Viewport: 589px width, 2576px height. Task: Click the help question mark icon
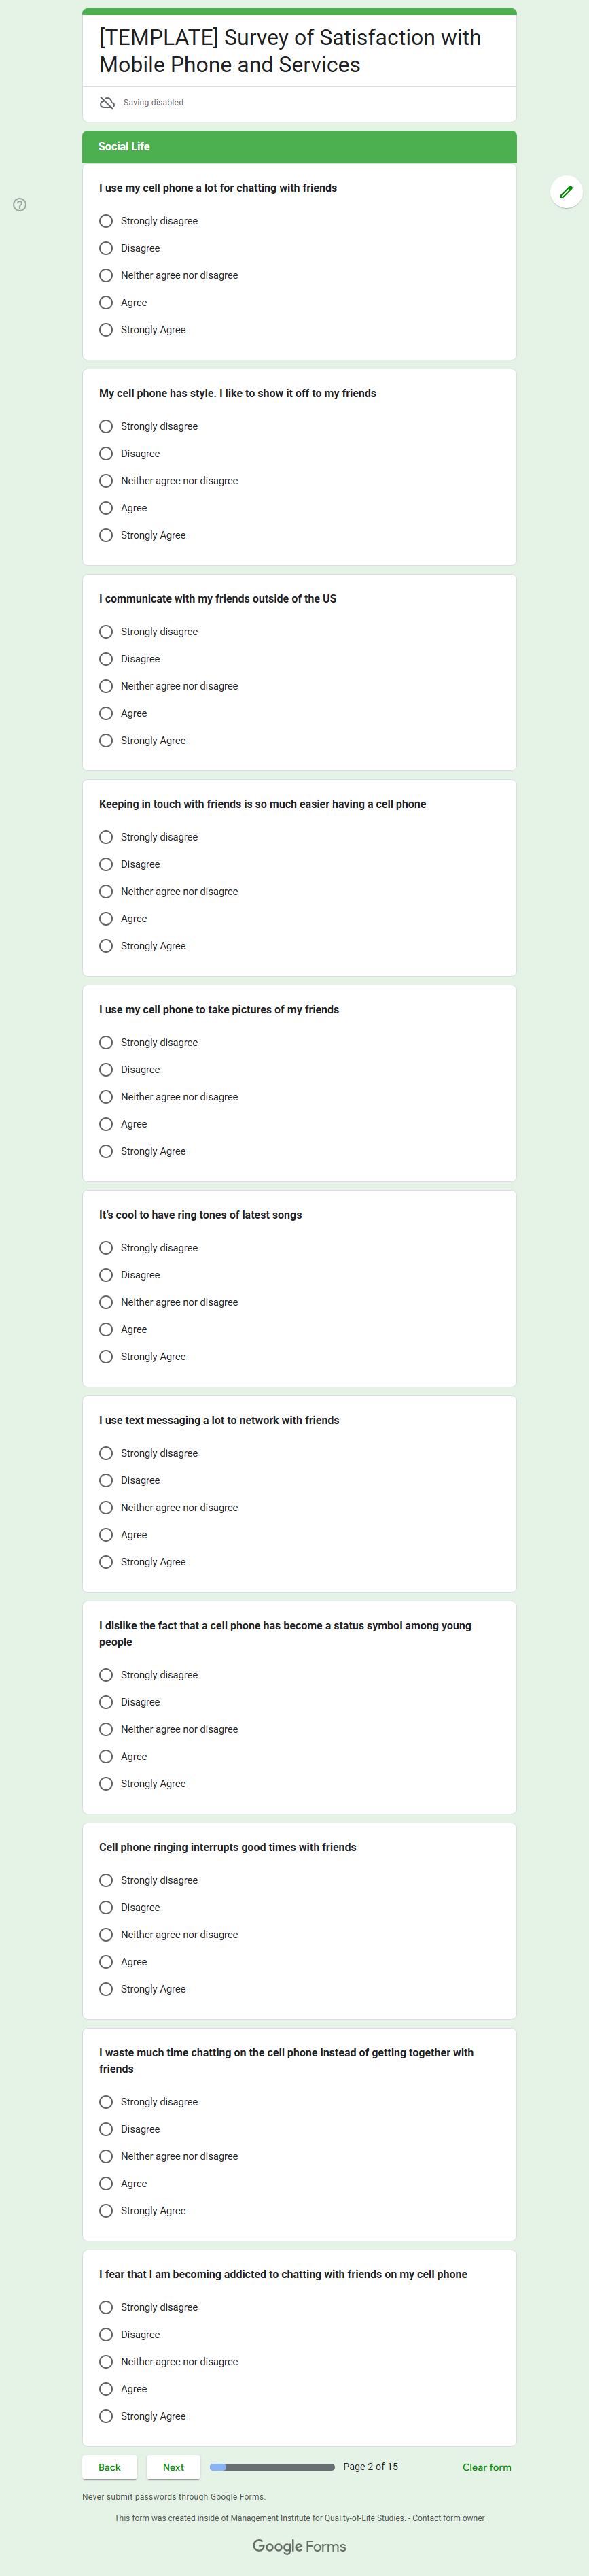[x=20, y=205]
